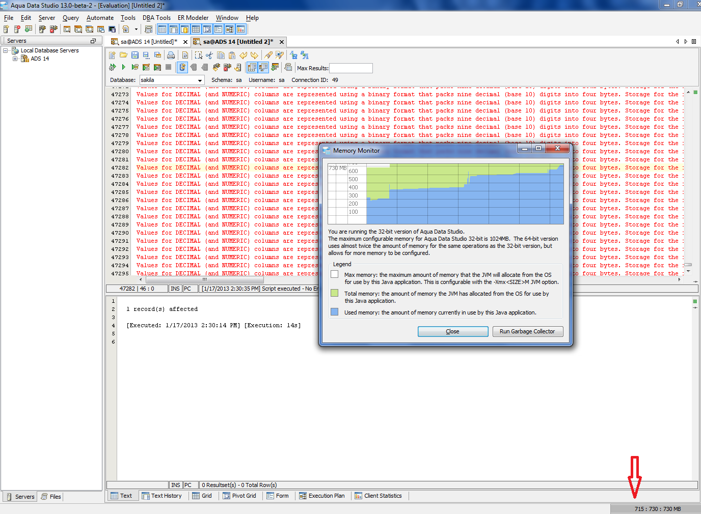Toggle the yellow cylinder view button
Screen dimensions: 701x514
pyautogui.click(x=184, y=29)
